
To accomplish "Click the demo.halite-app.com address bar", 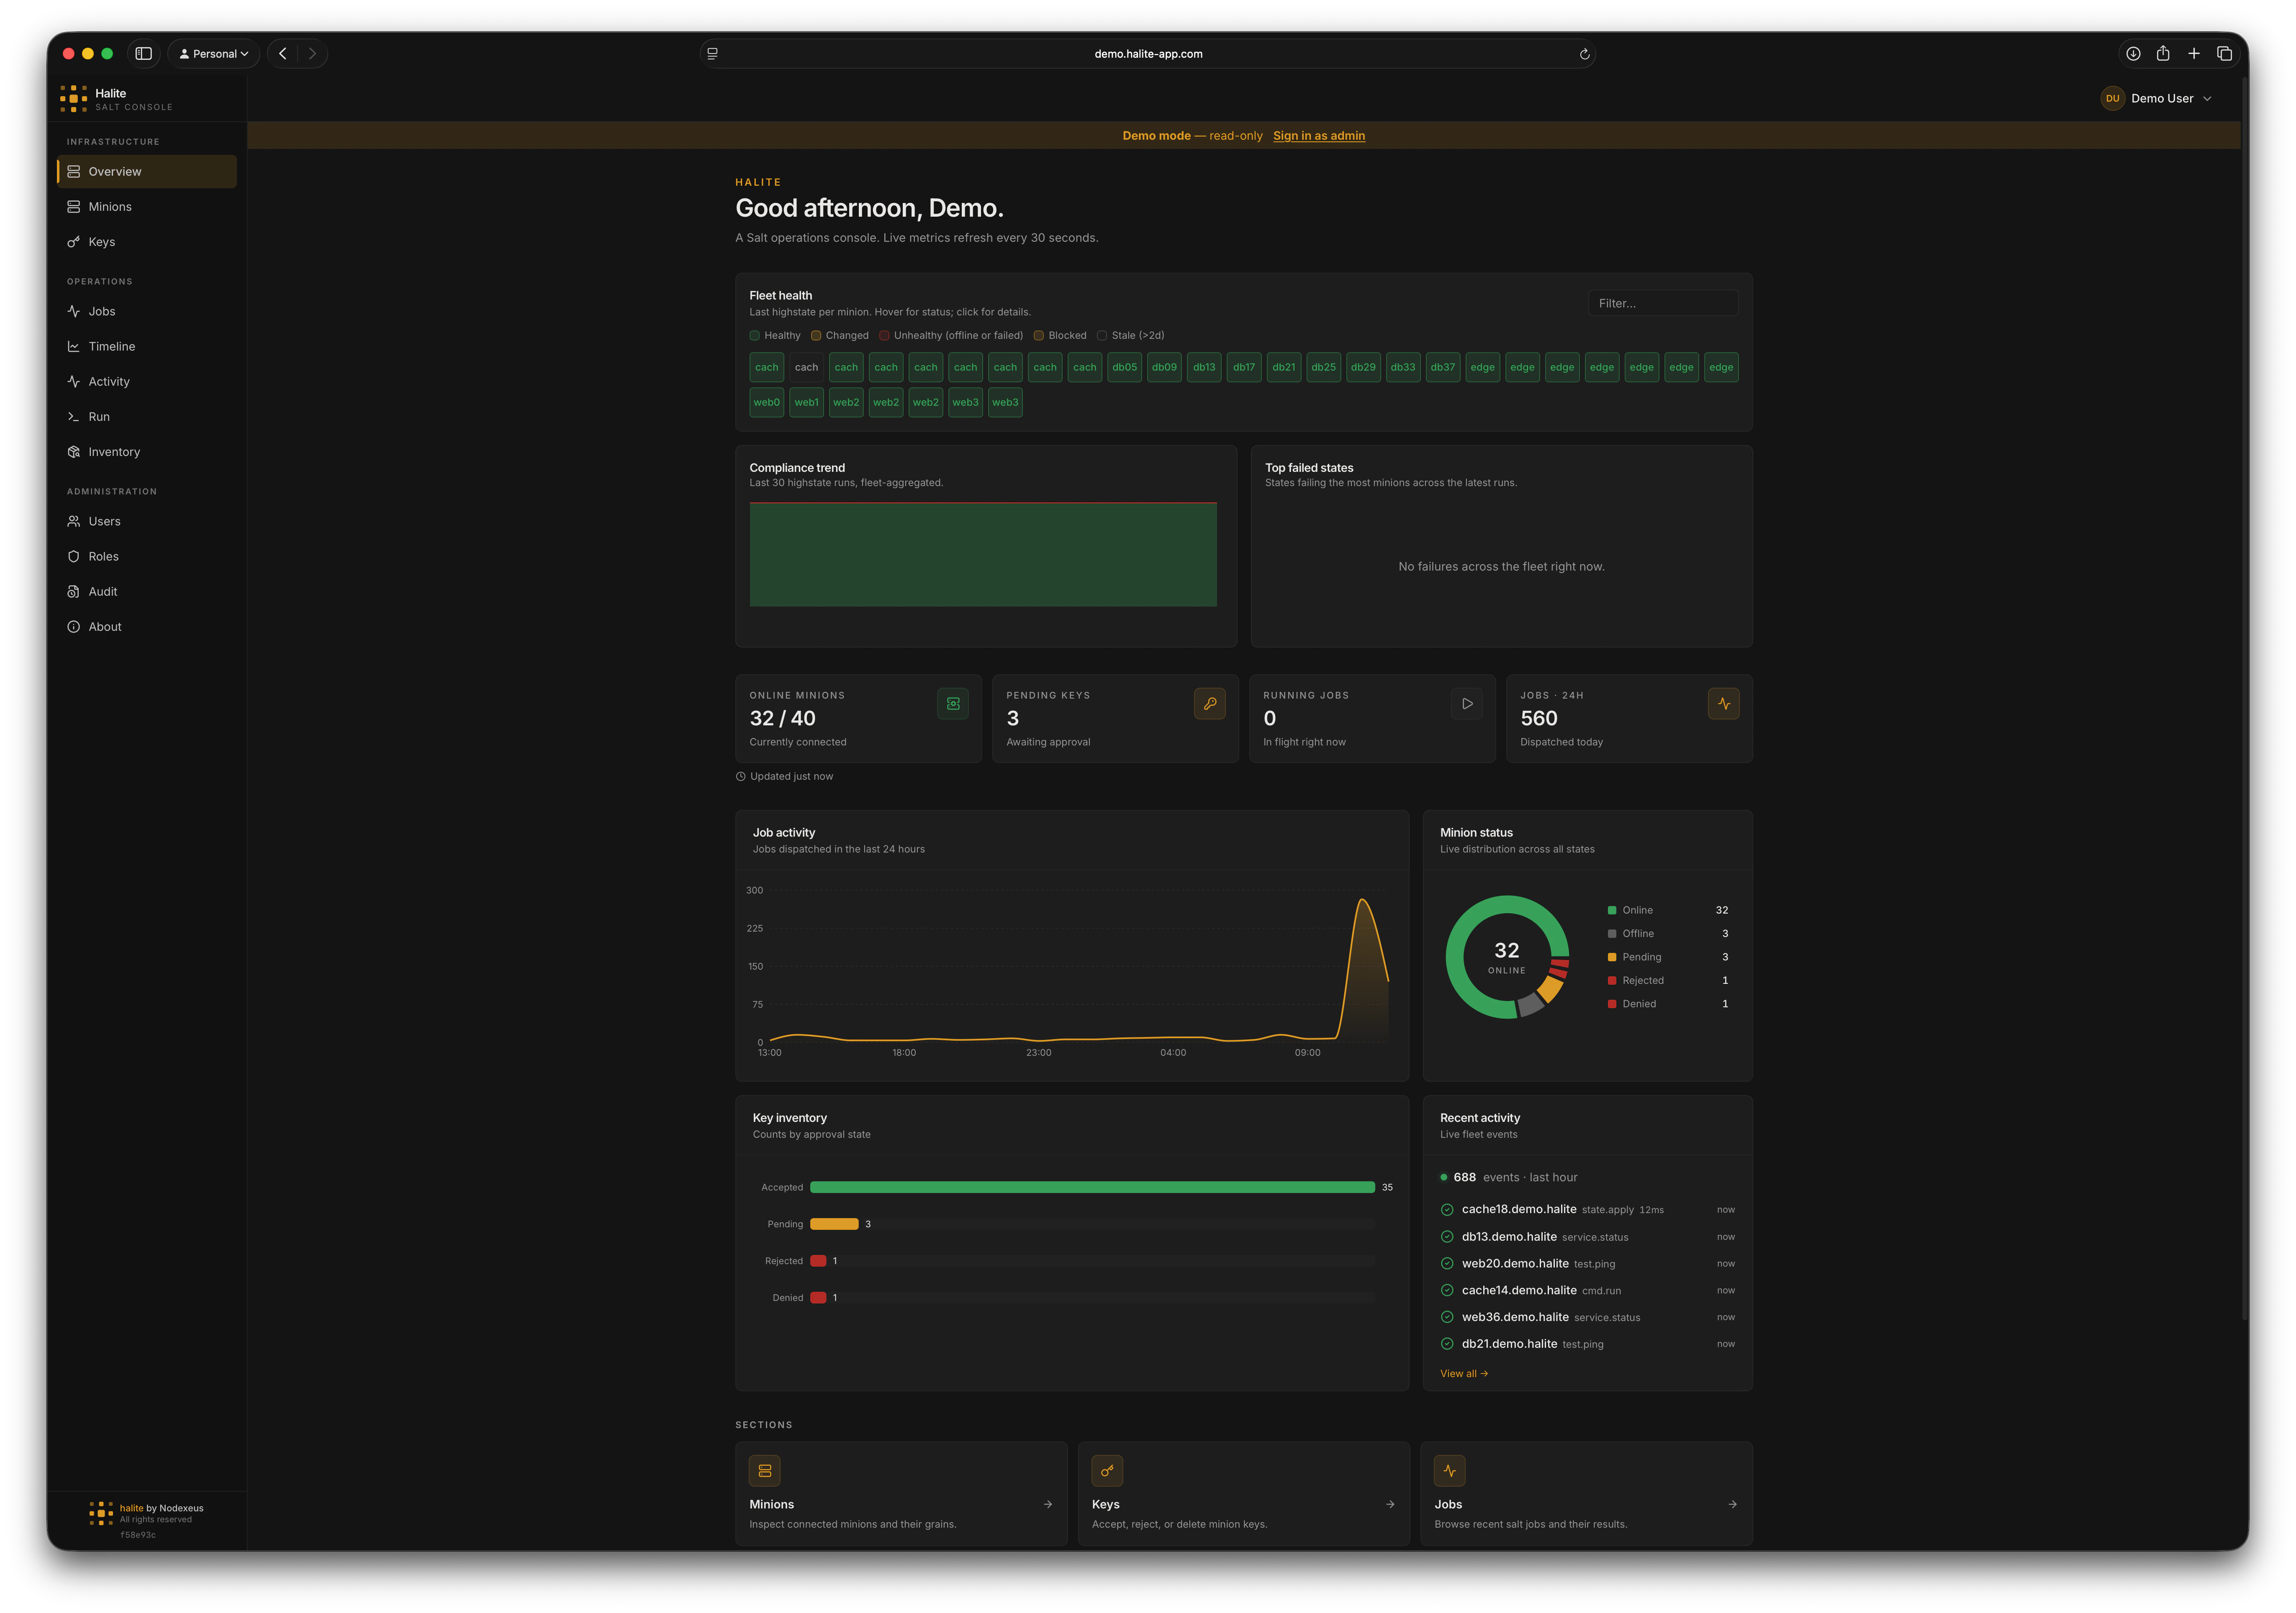I will (x=1148, y=54).
